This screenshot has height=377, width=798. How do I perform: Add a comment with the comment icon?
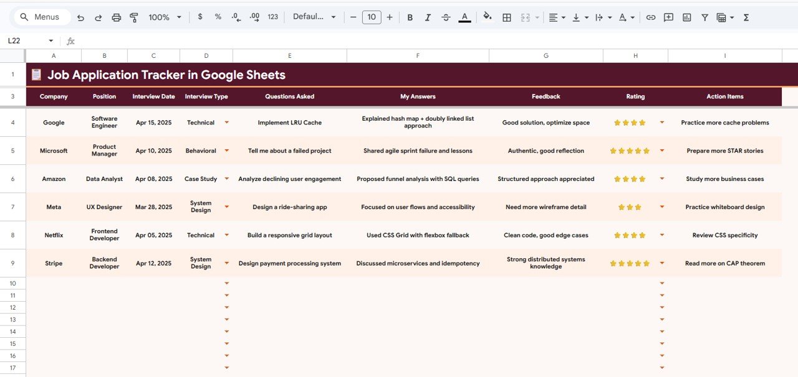pos(668,17)
